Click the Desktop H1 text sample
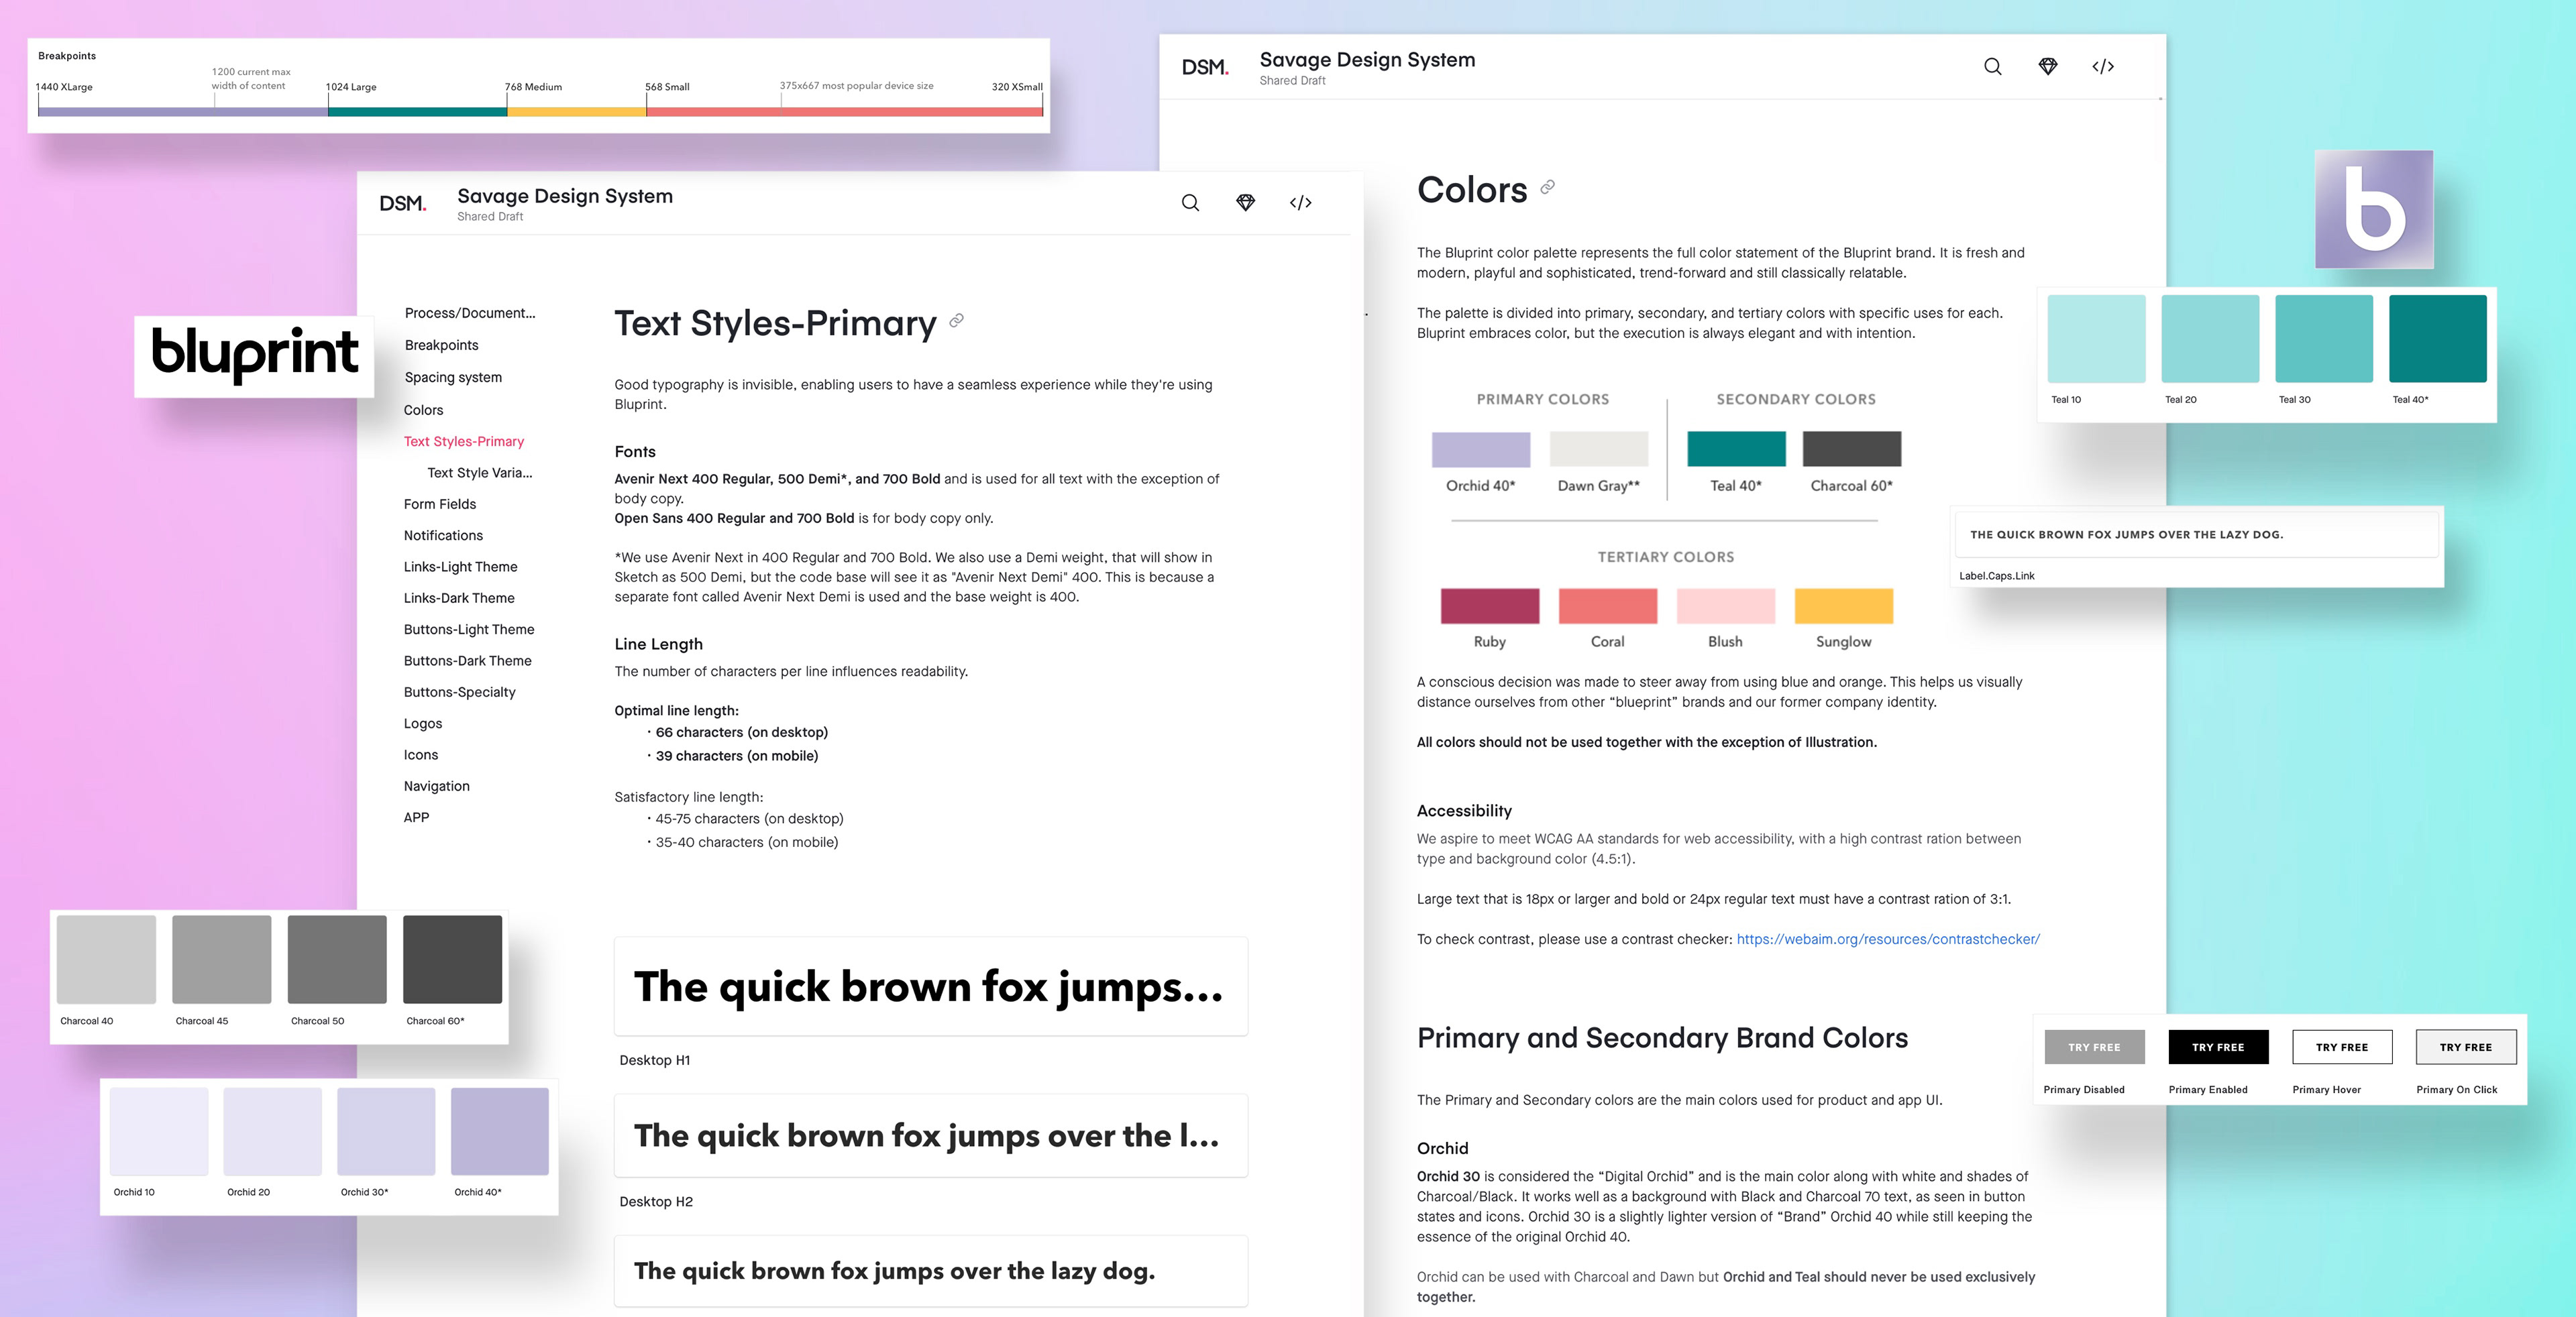 point(930,986)
